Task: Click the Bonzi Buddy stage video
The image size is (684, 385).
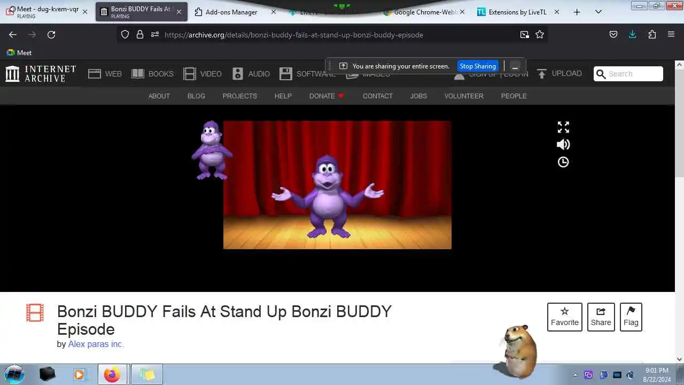Action: [x=337, y=185]
